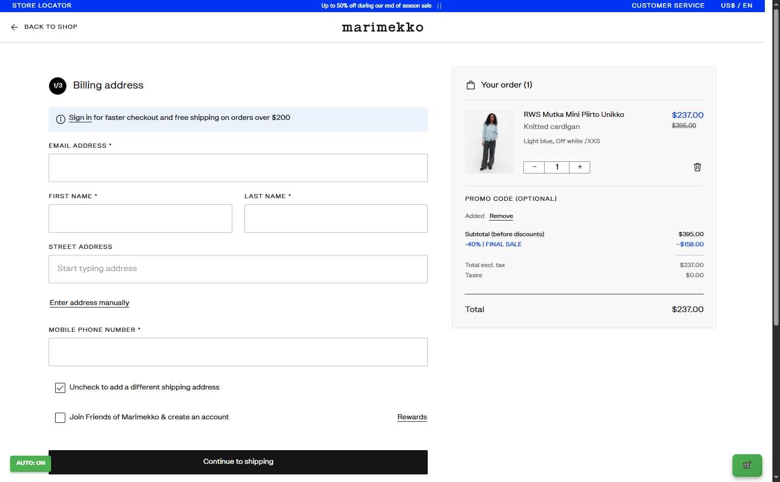Click the RWS Mutka Mini Piirto Unikko product name
Viewport: 780px width, 482px height.
[573, 115]
